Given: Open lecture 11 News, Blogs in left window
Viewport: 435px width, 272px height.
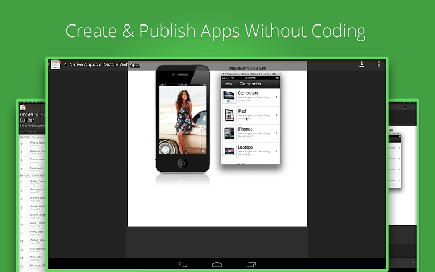Looking at the screenshot, I should point(32,233).
